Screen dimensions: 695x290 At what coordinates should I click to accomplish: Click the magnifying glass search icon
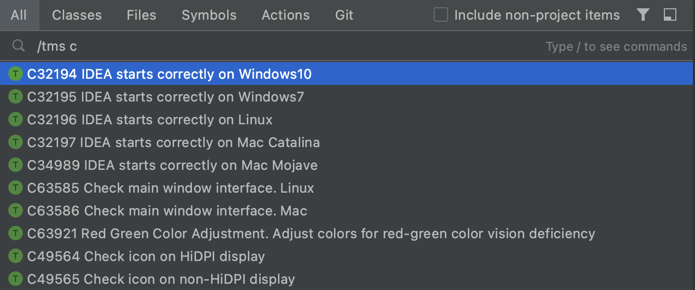19,46
